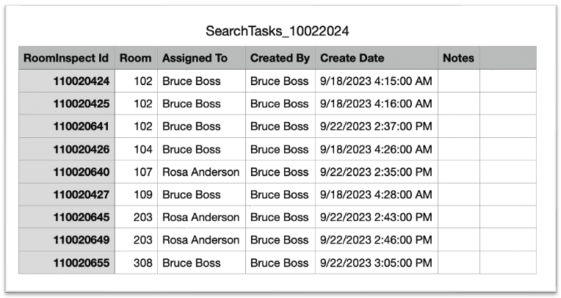Select the 9/18/2023 4:28:00 AM date cell
Screen dimensions: 561x298
point(376,195)
